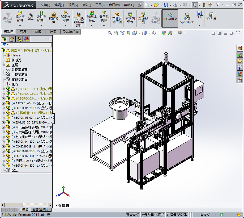Click the Zoom to Fit magnifier icon
244x218 pixels.
(x=110, y=33)
